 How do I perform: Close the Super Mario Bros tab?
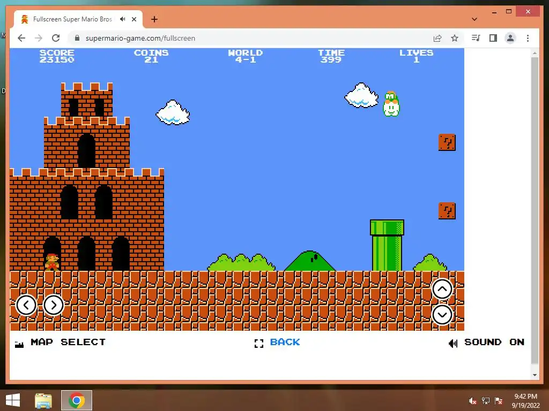[134, 19]
